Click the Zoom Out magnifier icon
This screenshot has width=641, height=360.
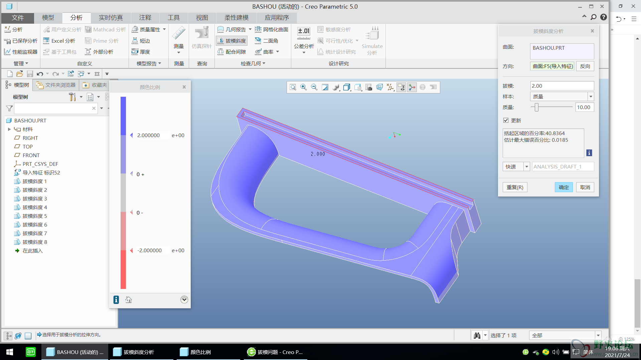pos(314,87)
